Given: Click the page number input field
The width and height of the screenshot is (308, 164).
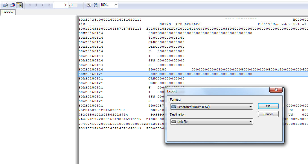Looking at the screenshot, I should click(x=60, y=5).
